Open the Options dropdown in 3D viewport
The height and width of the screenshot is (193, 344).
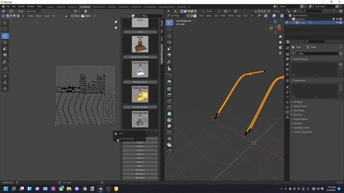(x=277, y=11)
